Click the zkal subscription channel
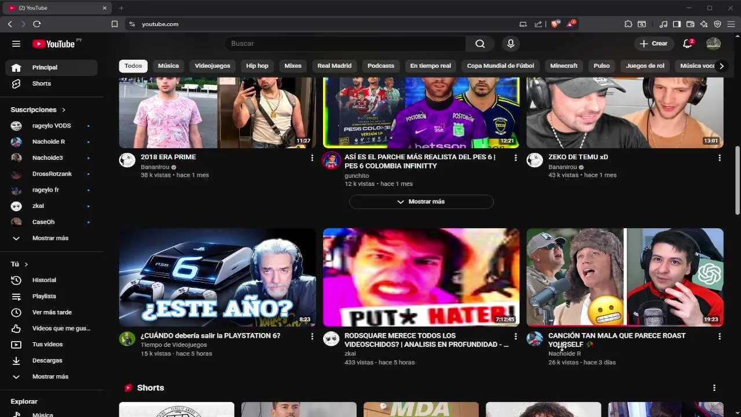 coord(52,206)
